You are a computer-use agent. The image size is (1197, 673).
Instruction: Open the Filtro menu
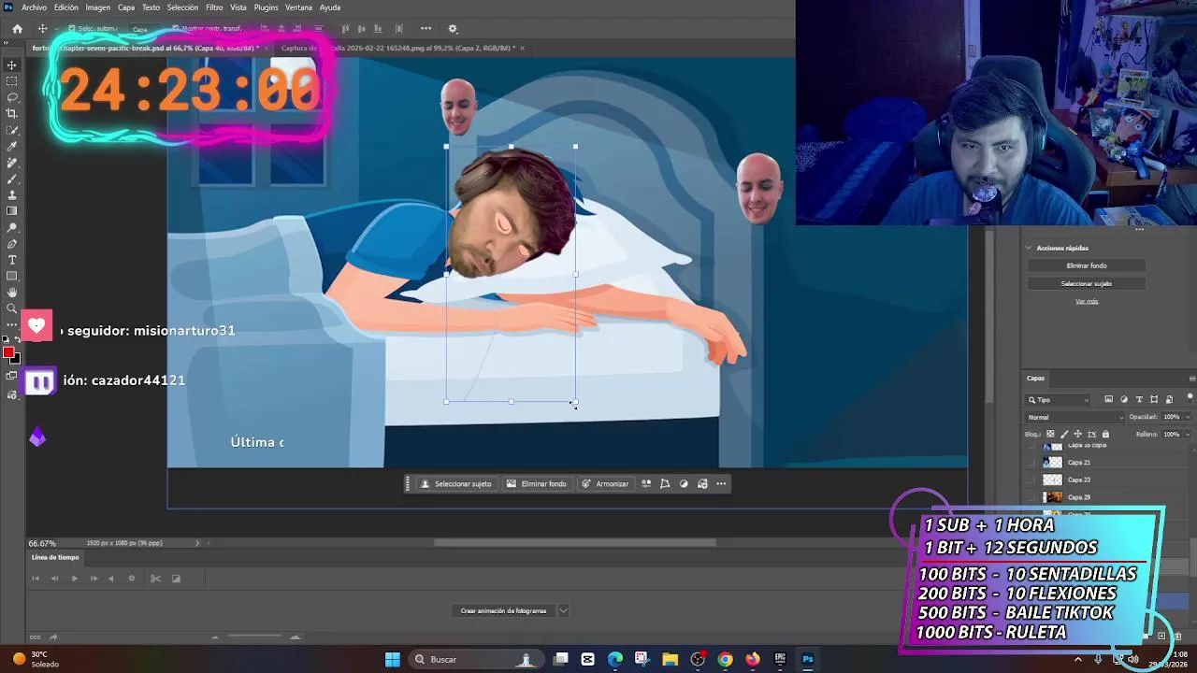click(x=214, y=7)
